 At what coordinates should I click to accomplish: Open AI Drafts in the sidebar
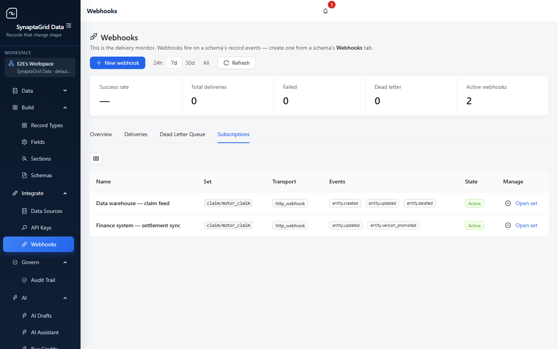38,316
